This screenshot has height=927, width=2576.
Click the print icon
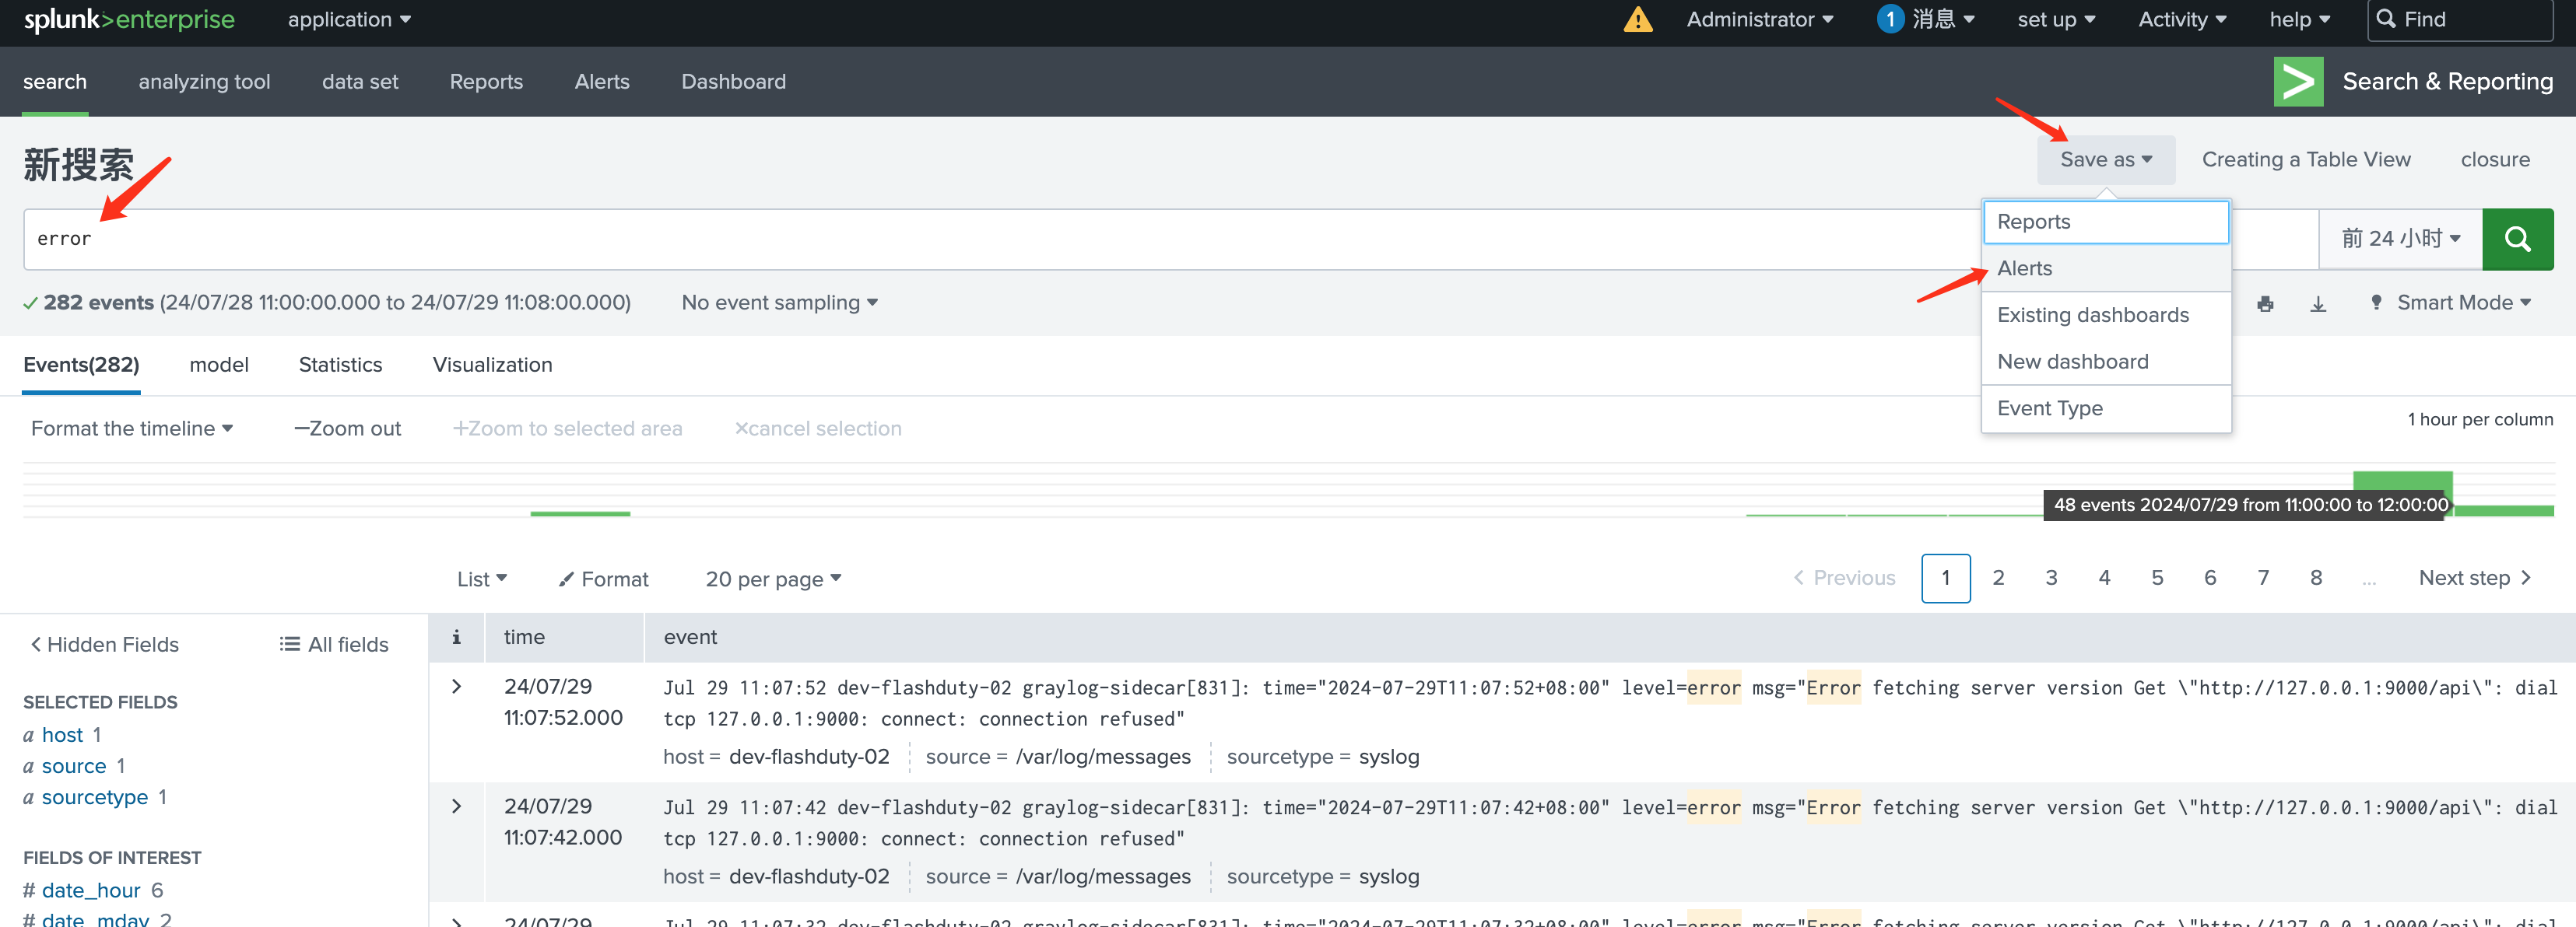(x=2265, y=300)
